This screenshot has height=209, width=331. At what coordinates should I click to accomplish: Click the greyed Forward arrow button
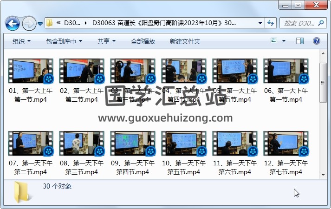[x=29, y=23]
